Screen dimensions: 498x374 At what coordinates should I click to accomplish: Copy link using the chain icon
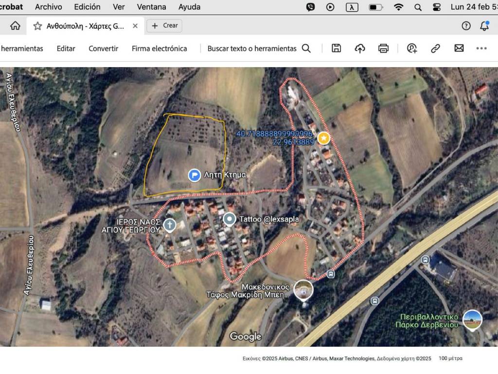point(435,48)
